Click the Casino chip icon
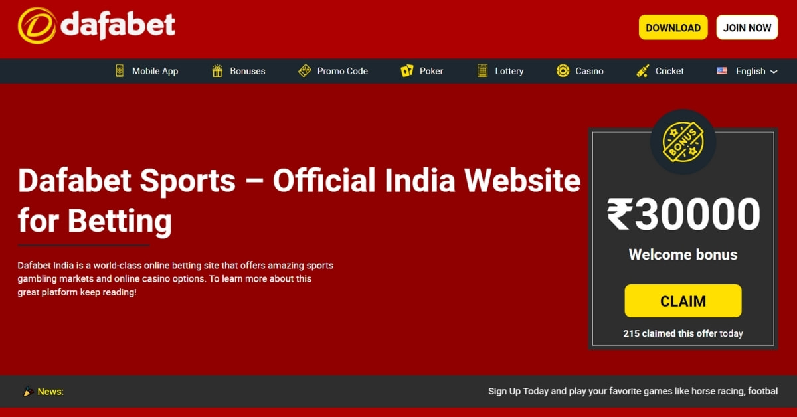Viewport: 797px width, 417px height. pos(563,71)
